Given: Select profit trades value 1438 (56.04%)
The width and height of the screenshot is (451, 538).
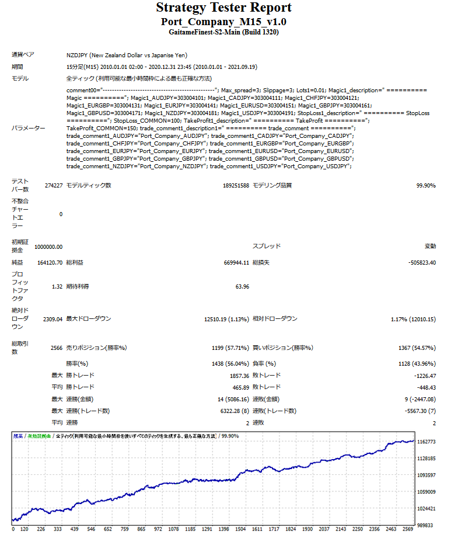Looking at the screenshot, I should [x=230, y=364].
